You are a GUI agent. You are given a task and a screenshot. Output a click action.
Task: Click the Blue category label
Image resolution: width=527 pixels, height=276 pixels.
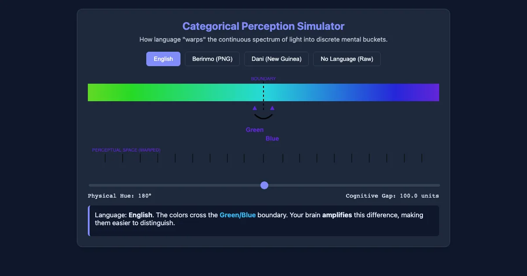272,138
